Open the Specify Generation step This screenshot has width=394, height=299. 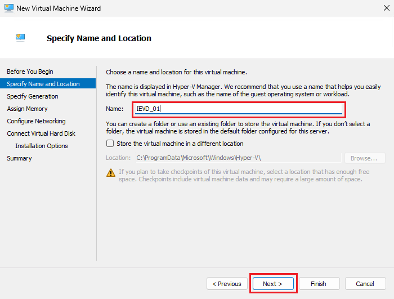click(33, 96)
